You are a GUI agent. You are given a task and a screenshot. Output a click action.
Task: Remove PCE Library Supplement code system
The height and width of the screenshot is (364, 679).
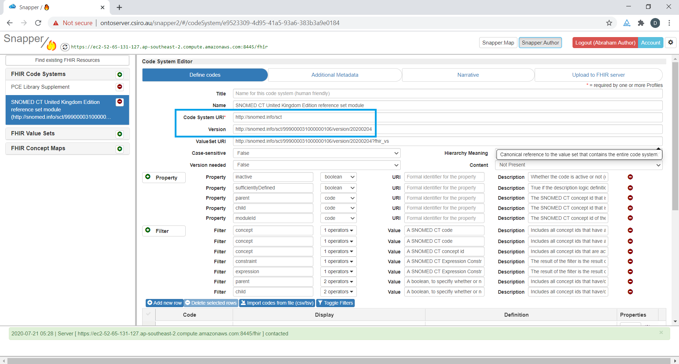(x=120, y=87)
